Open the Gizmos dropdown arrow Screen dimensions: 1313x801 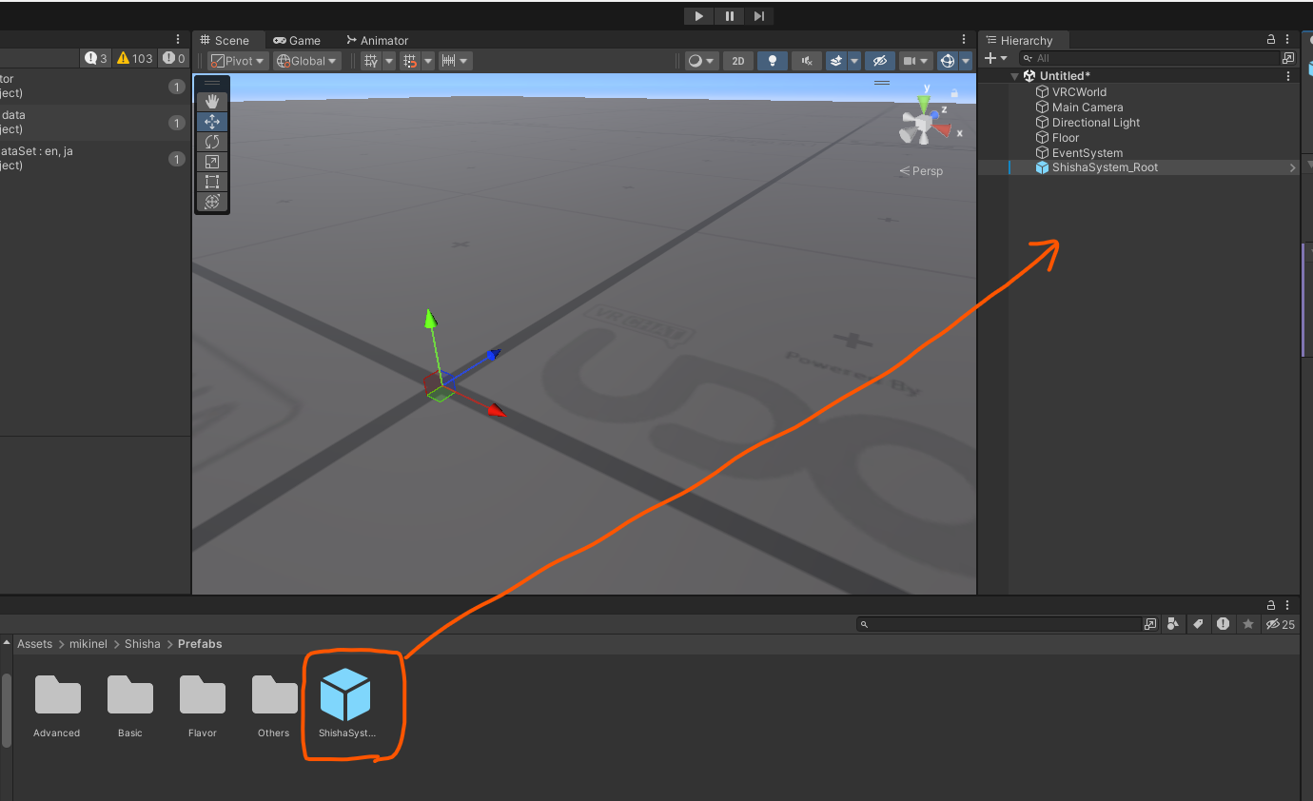pos(966,61)
